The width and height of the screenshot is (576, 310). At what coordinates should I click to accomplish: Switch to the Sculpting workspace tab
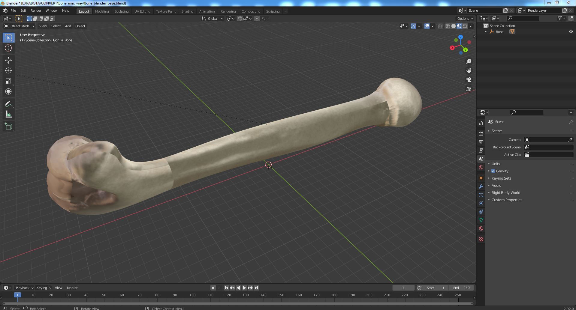(122, 11)
